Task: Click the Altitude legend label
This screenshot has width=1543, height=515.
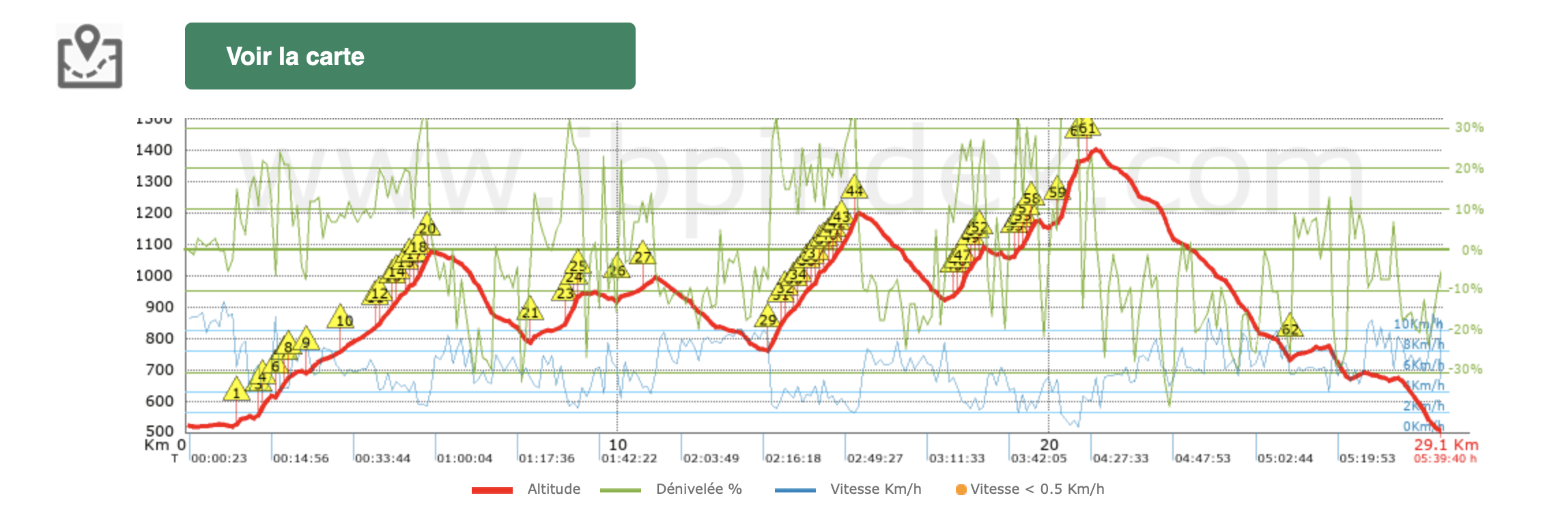Action: [x=554, y=489]
